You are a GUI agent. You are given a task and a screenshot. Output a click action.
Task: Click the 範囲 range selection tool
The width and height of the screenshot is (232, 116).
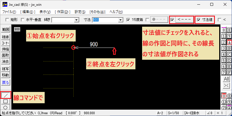[x=6, y=30]
